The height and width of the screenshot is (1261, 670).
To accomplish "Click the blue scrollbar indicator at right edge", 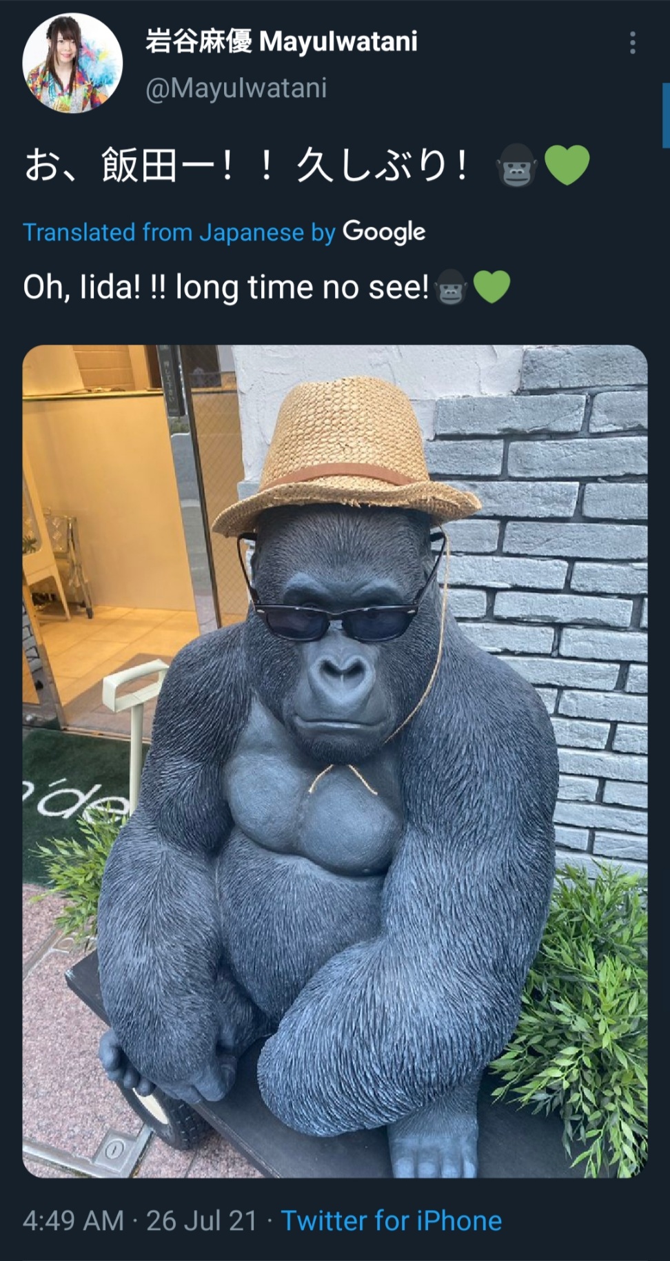I will pos(666,115).
